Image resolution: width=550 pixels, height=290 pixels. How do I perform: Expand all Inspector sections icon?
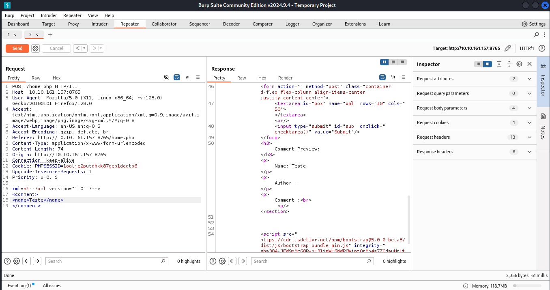[x=499, y=64]
